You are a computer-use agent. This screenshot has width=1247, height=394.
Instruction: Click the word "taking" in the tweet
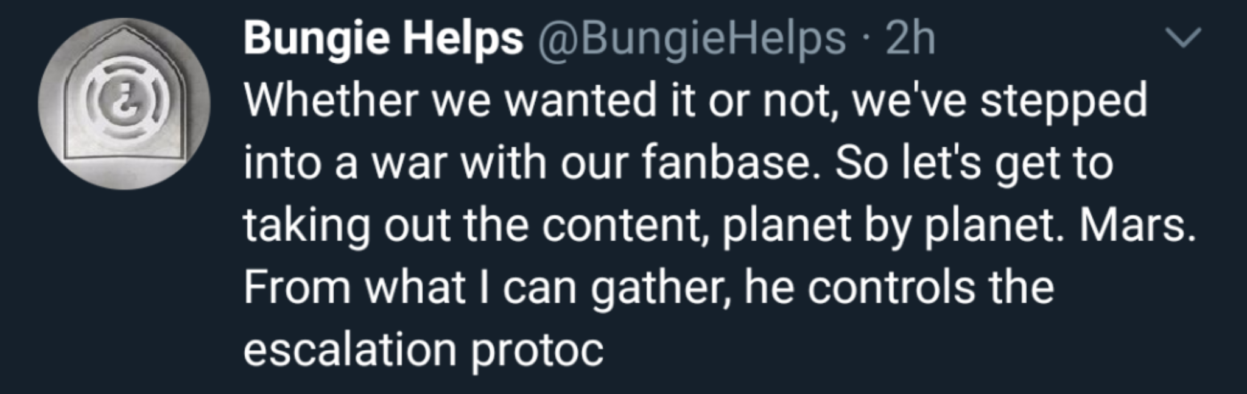pyautogui.click(x=306, y=226)
